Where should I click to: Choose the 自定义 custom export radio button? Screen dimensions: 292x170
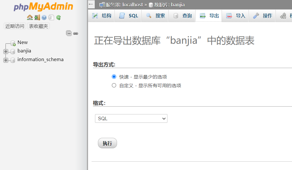pos(114,85)
